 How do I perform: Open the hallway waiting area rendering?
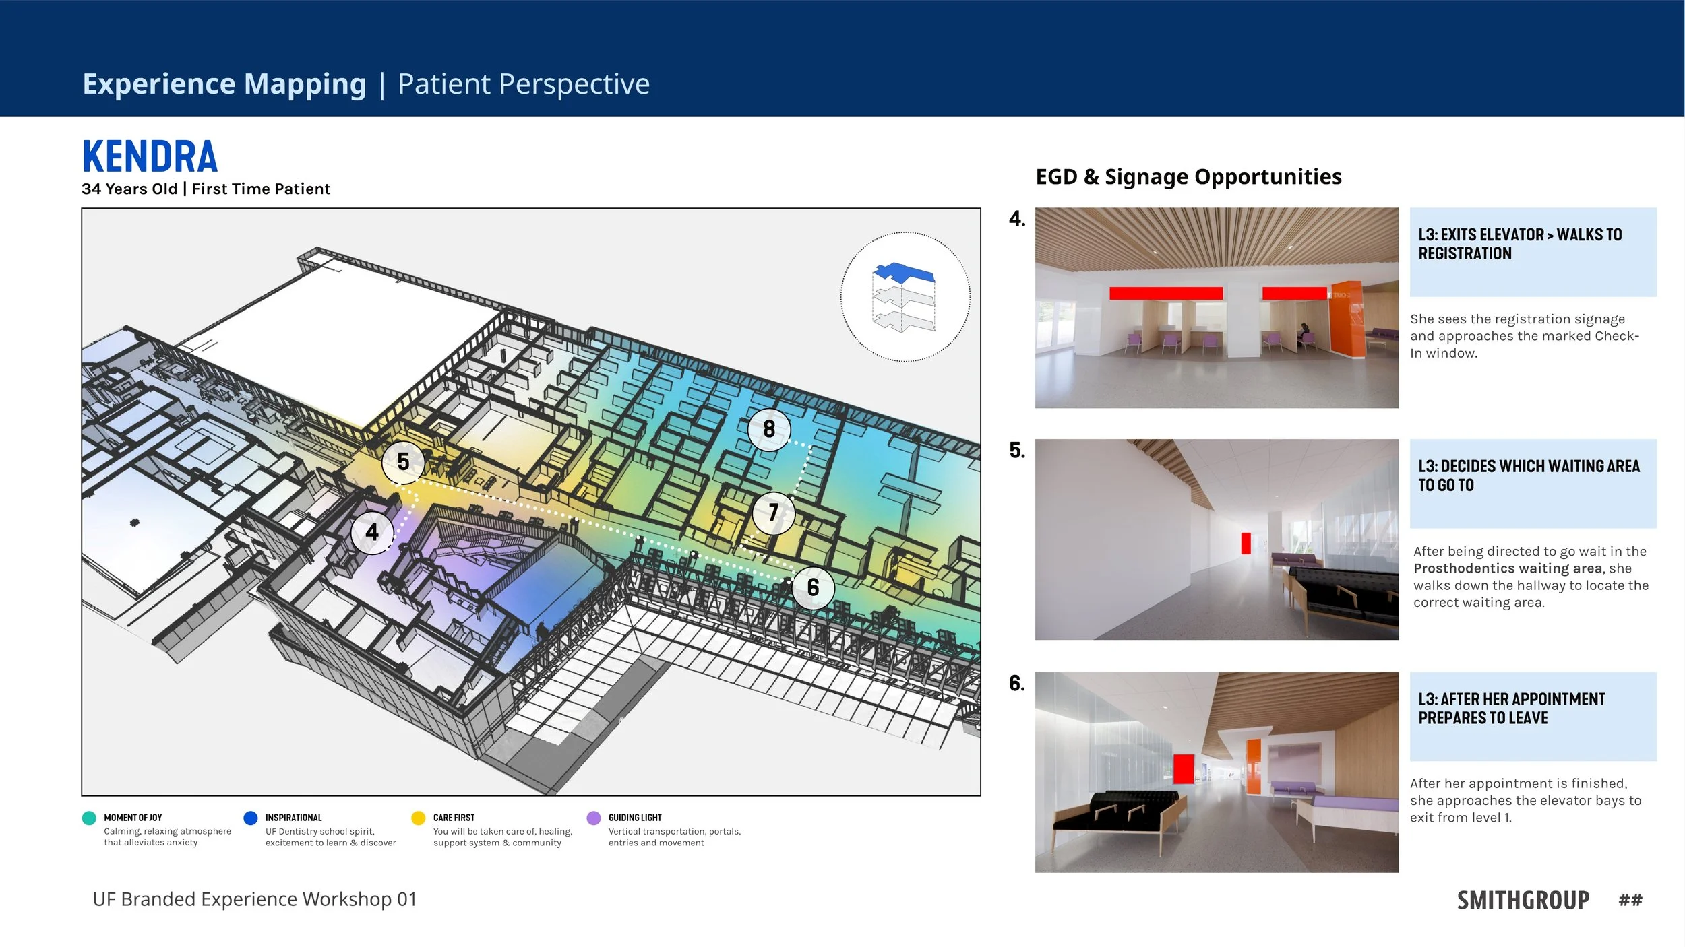[x=1217, y=540]
